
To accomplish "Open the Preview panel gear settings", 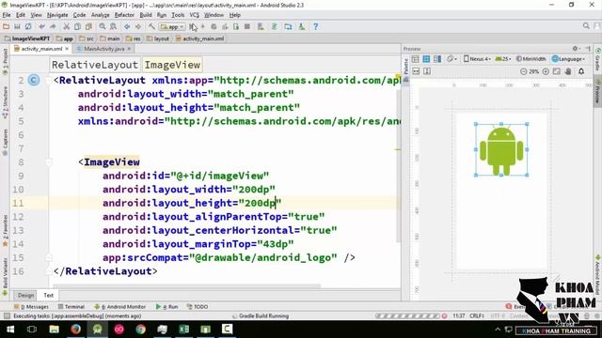I will tap(576, 49).
